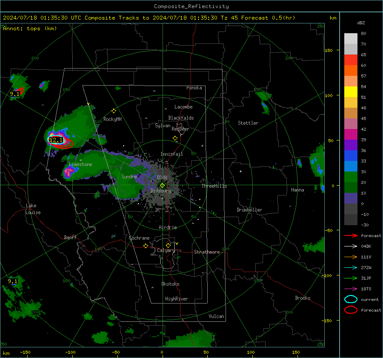
Task: Click the Hanna town label
Action: 297,190
